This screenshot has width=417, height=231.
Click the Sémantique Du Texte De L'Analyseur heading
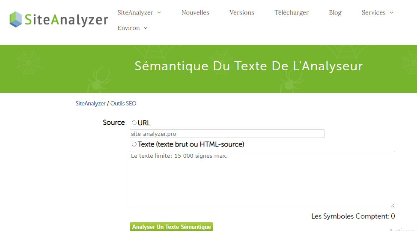[248, 66]
